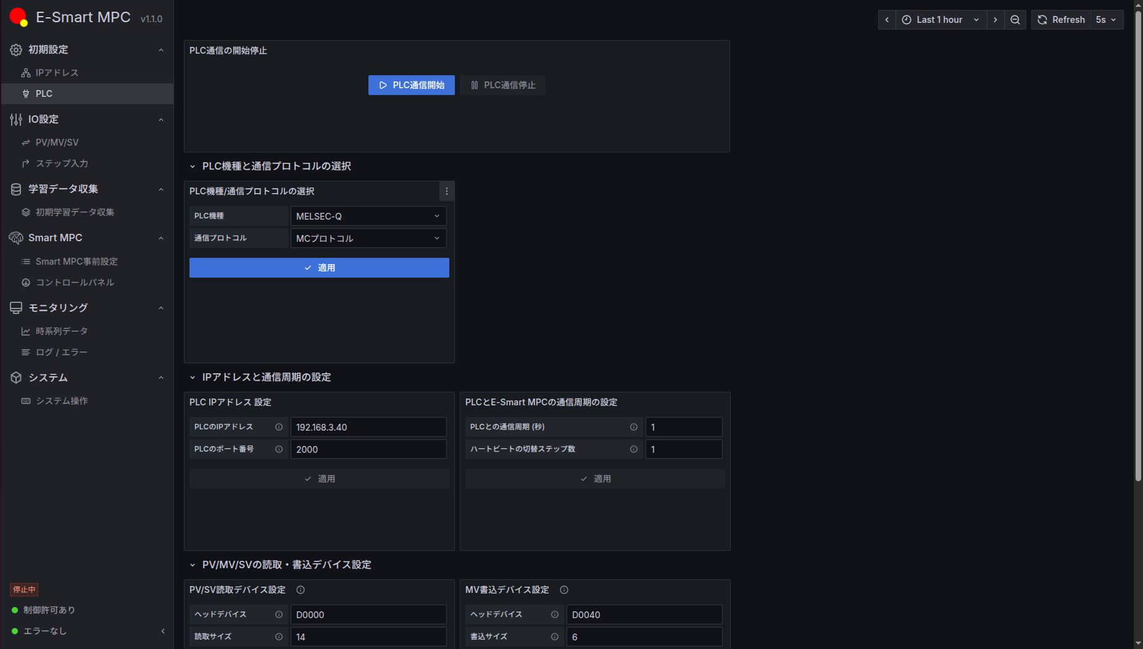Click the PLC IP address field 192.168.3.40
The height and width of the screenshot is (649, 1143).
(368, 427)
